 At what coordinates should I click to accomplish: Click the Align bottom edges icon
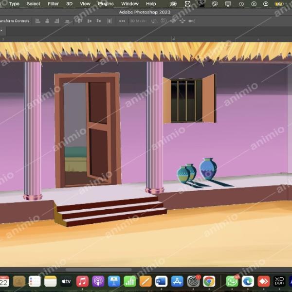coord(99,21)
